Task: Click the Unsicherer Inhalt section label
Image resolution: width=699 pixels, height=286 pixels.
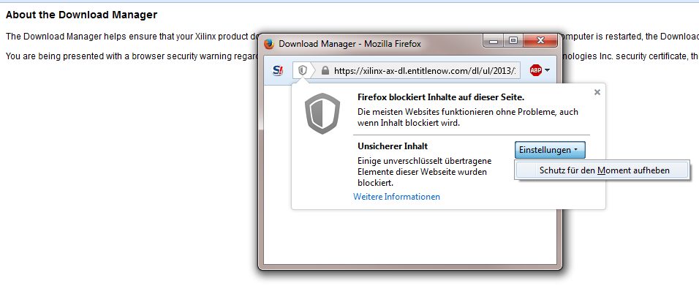Action: pyautogui.click(x=393, y=146)
